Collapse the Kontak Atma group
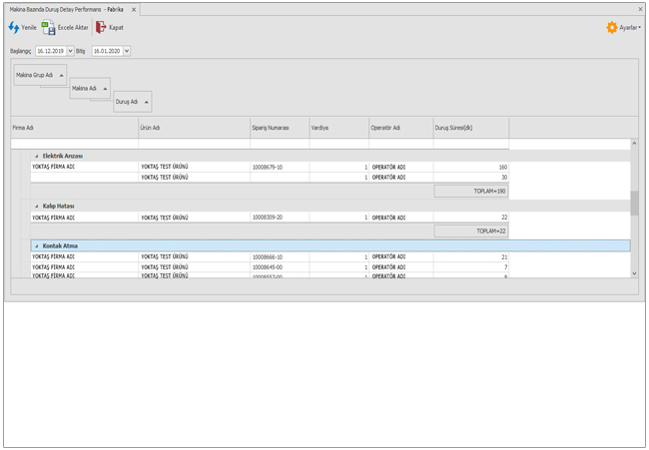Image resolution: width=649 pixels, height=450 pixels. 37,245
